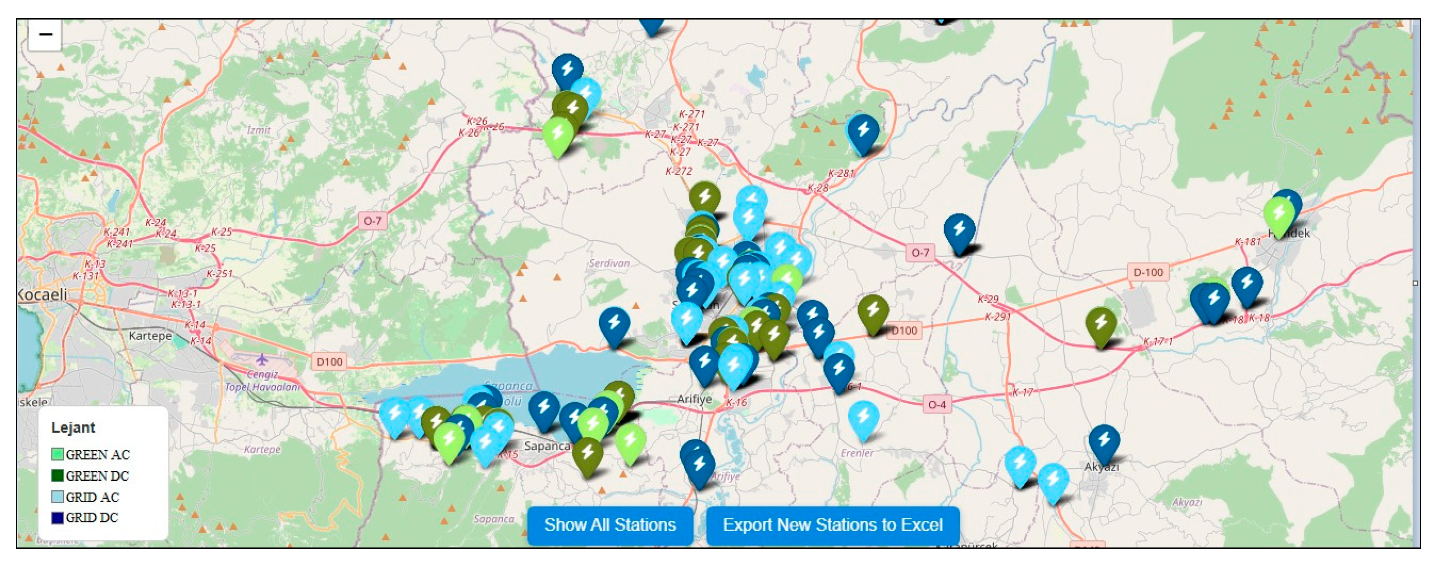This screenshot has width=1435, height=567.
Task: Click the Show All Stations button
Action: [x=610, y=525]
